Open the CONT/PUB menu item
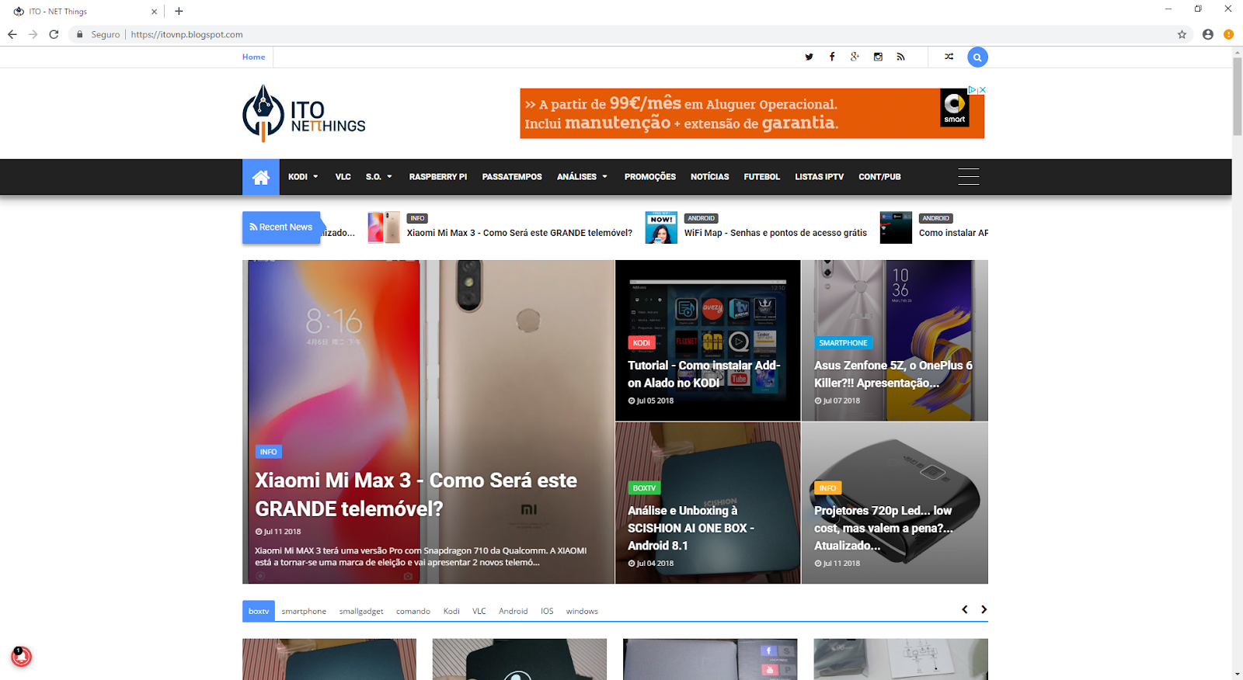This screenshot has height=680, width=1243. coord(879,177)
